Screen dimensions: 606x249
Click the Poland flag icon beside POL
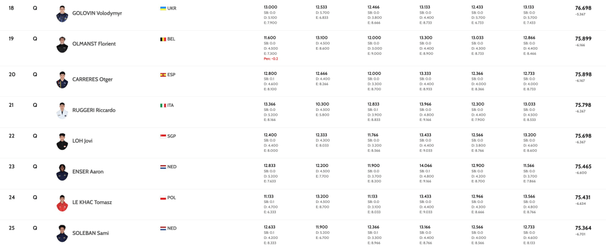coord(163,198)
